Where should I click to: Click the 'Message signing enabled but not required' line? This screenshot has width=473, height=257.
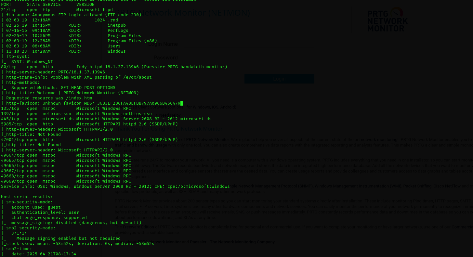pyautogui.click(x=61, y=238)
